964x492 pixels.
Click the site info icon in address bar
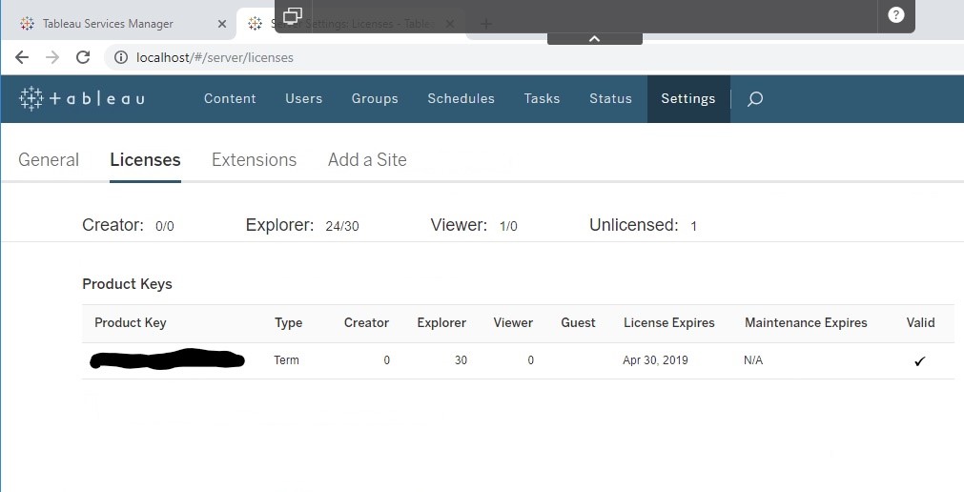121,57
